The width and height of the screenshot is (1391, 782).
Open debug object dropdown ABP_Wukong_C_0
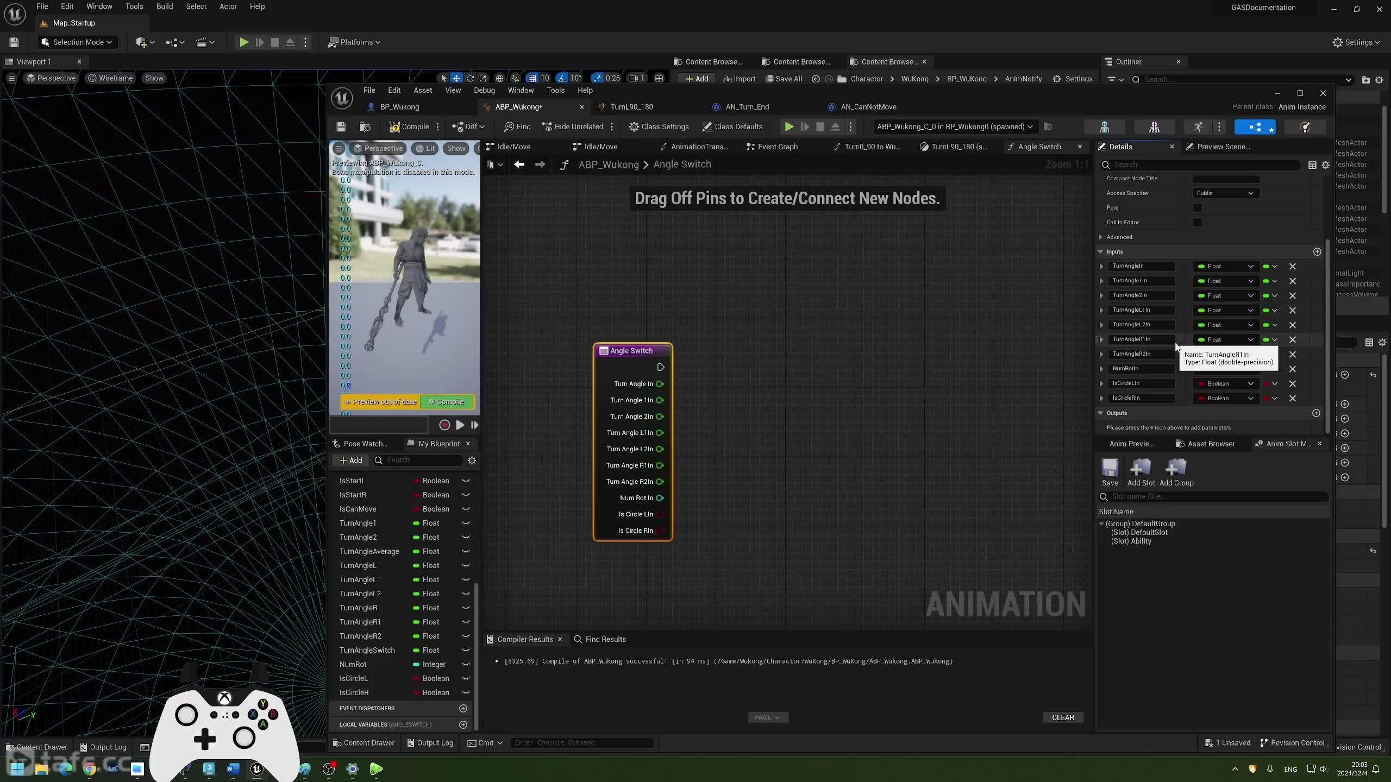954,127
